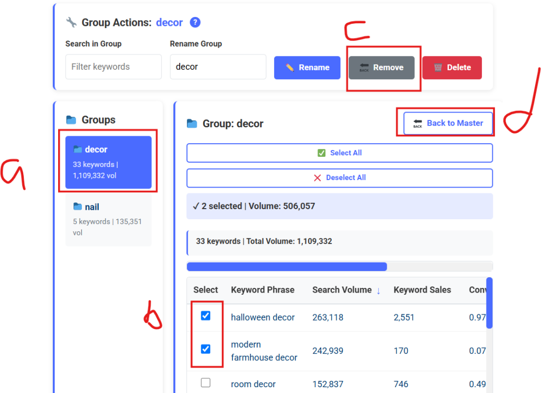Sort by Keyword Sales column header
The image size is (541, 393).
(422, 289)
